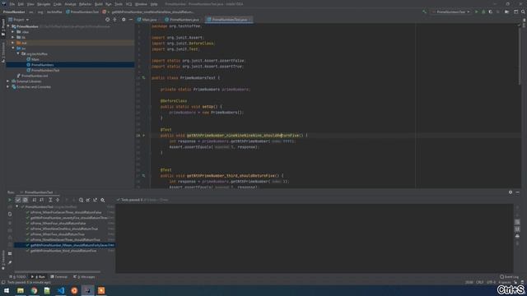Open test history clock icon
Screen dimensions: 527x296
point(81,200)
